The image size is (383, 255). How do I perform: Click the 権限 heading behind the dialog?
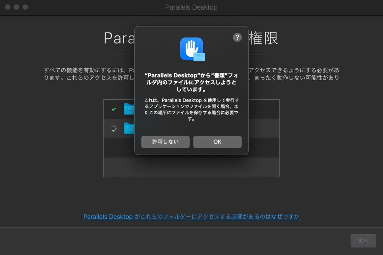pyautogui.click(x=264, y=38)
